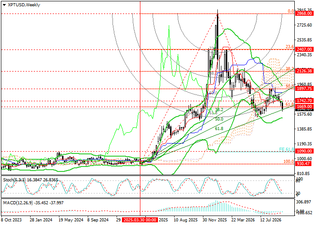Click the 8 Sep 2024 date label
Screen dimensions: 315x225
tap(98, 220)
